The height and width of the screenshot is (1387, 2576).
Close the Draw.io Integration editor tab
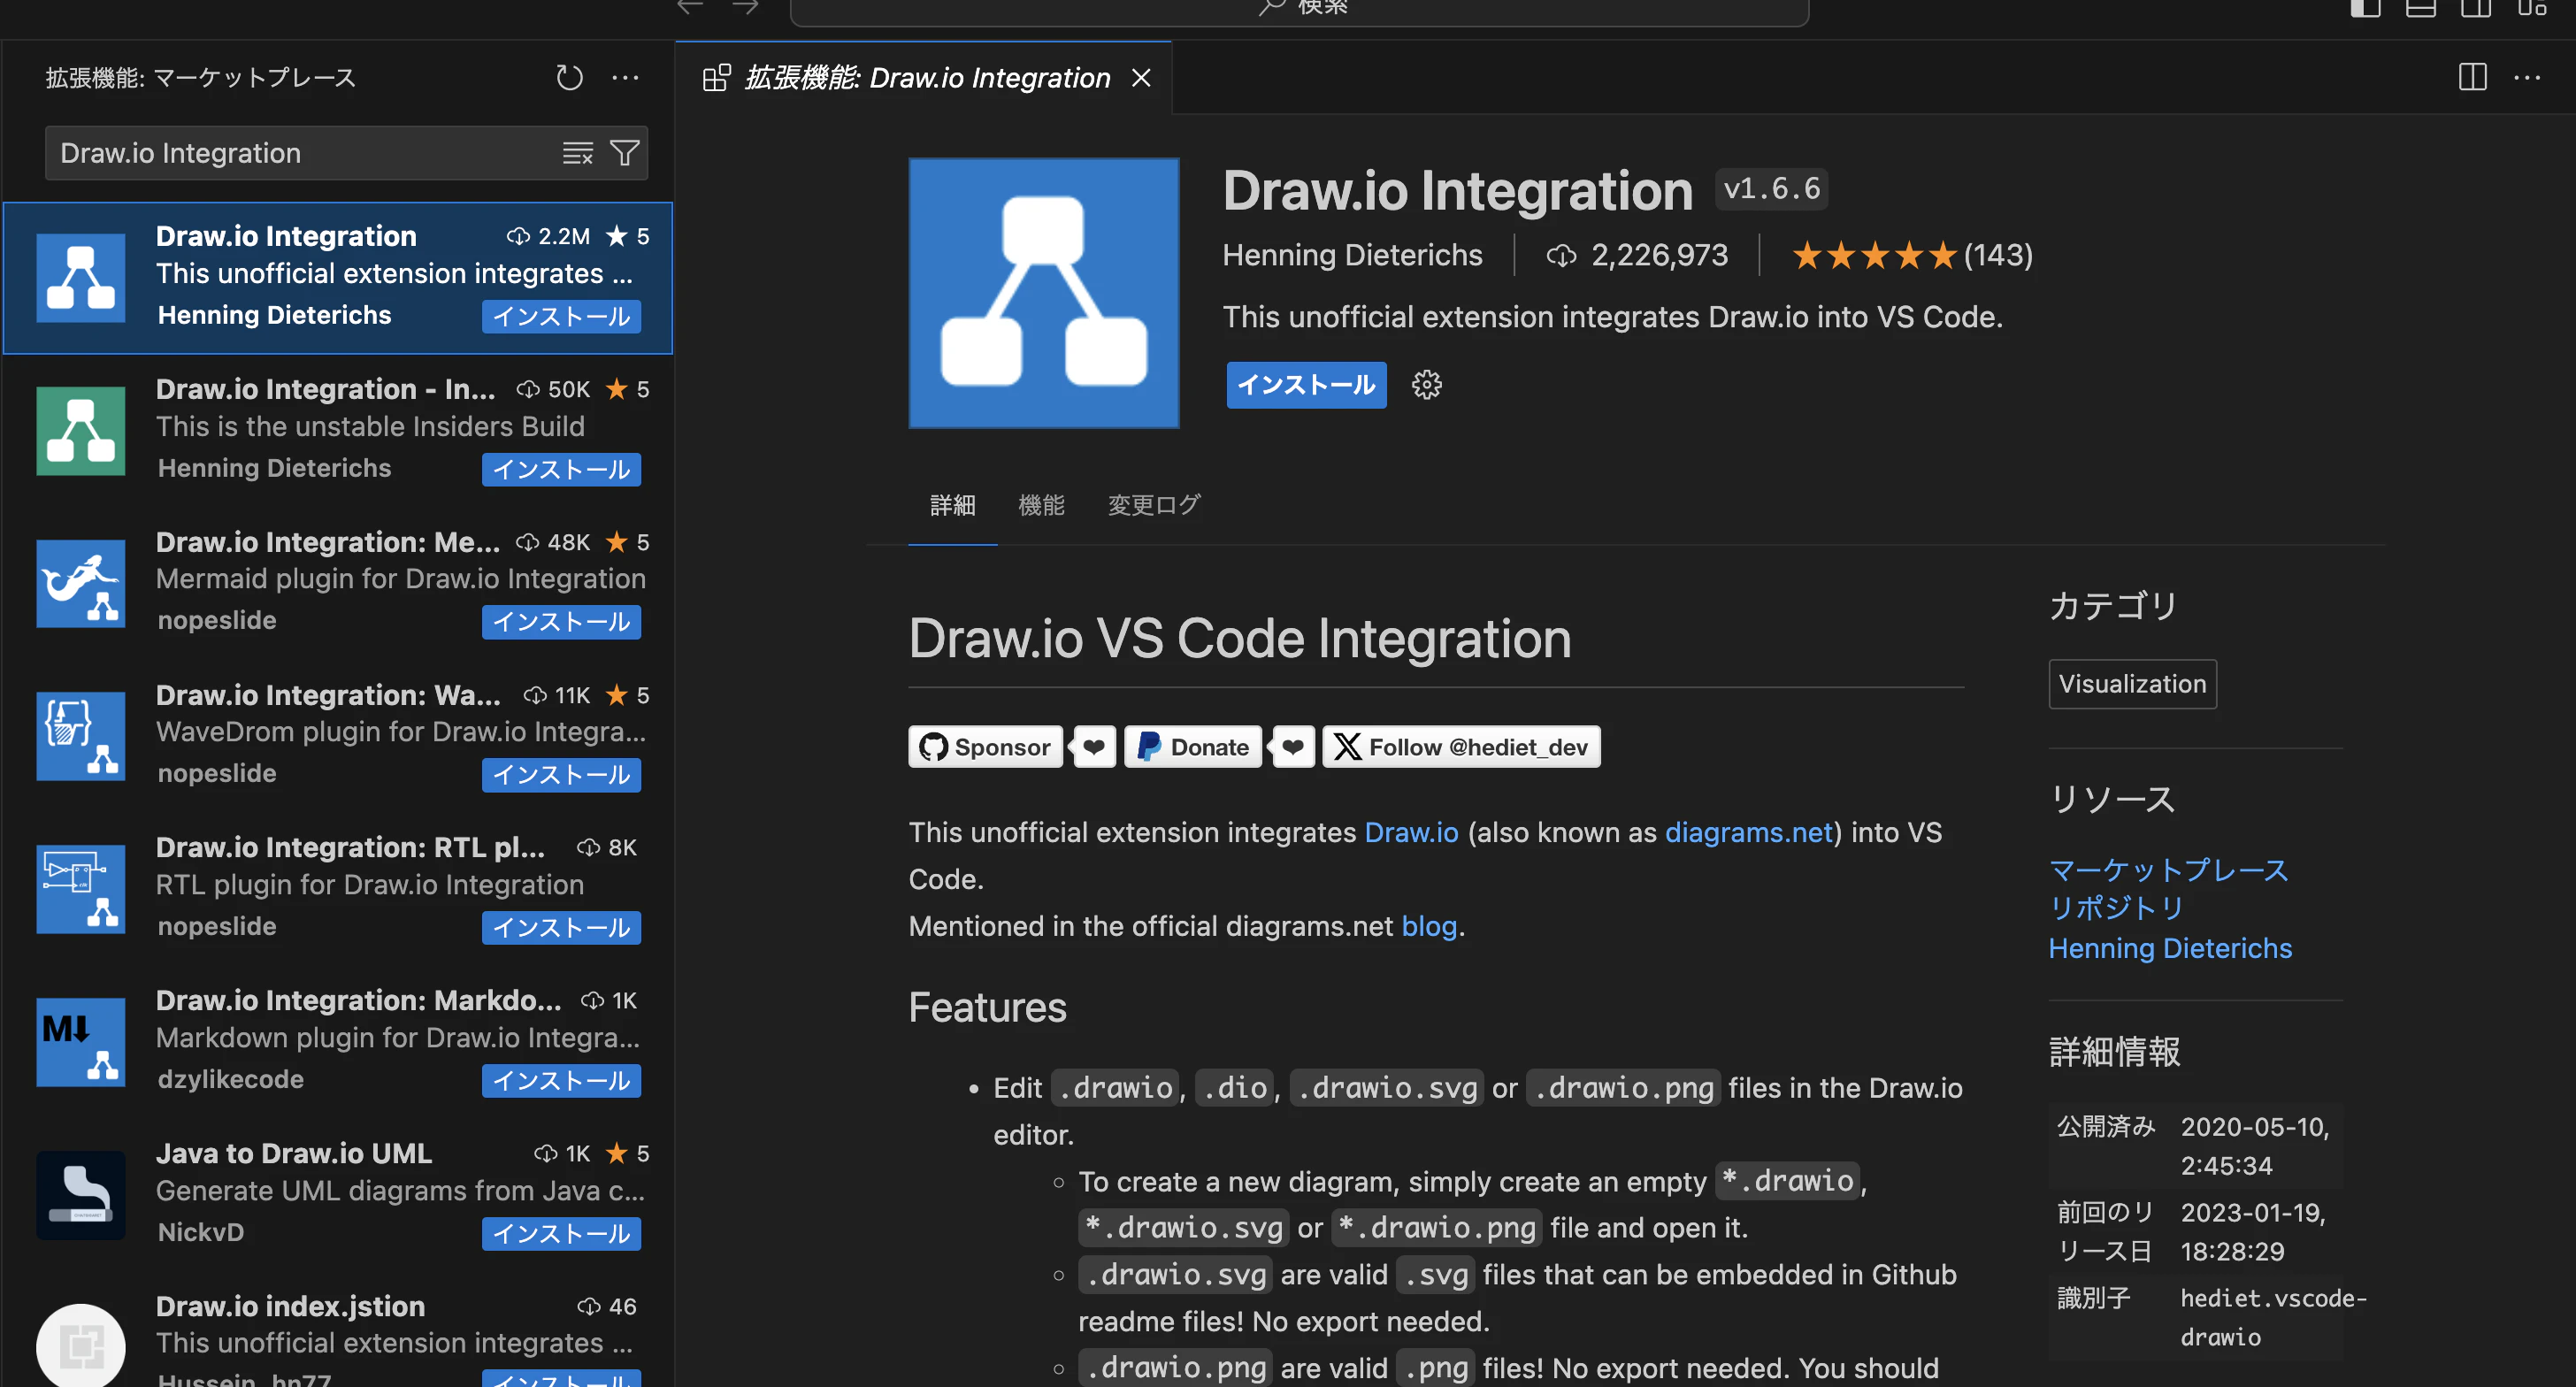[1141, 77]
